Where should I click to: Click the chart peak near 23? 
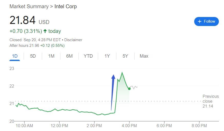(x=122, y=73)
